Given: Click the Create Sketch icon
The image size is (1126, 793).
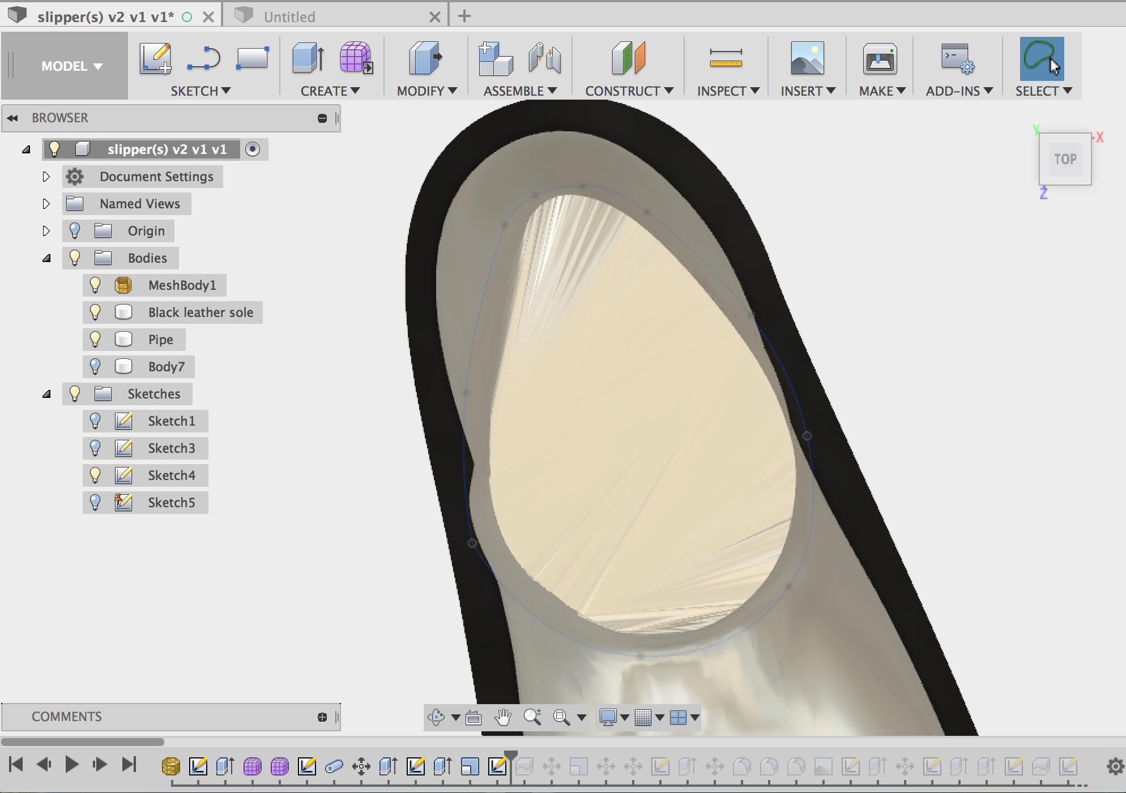Looking at the screenshot, I should click(x=156, y=58).
